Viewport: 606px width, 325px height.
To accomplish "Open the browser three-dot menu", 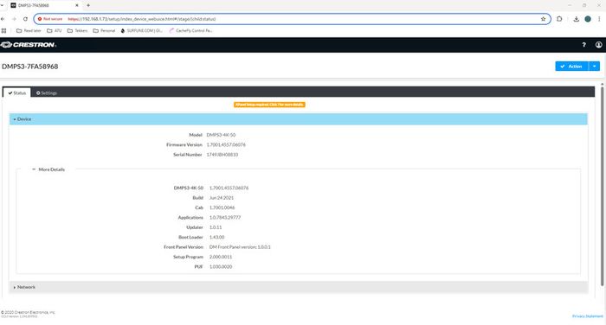I will click(599, 19).
